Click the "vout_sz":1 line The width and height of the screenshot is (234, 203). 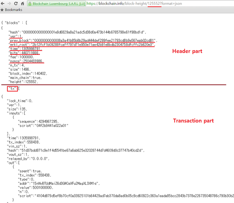(18, 155)
